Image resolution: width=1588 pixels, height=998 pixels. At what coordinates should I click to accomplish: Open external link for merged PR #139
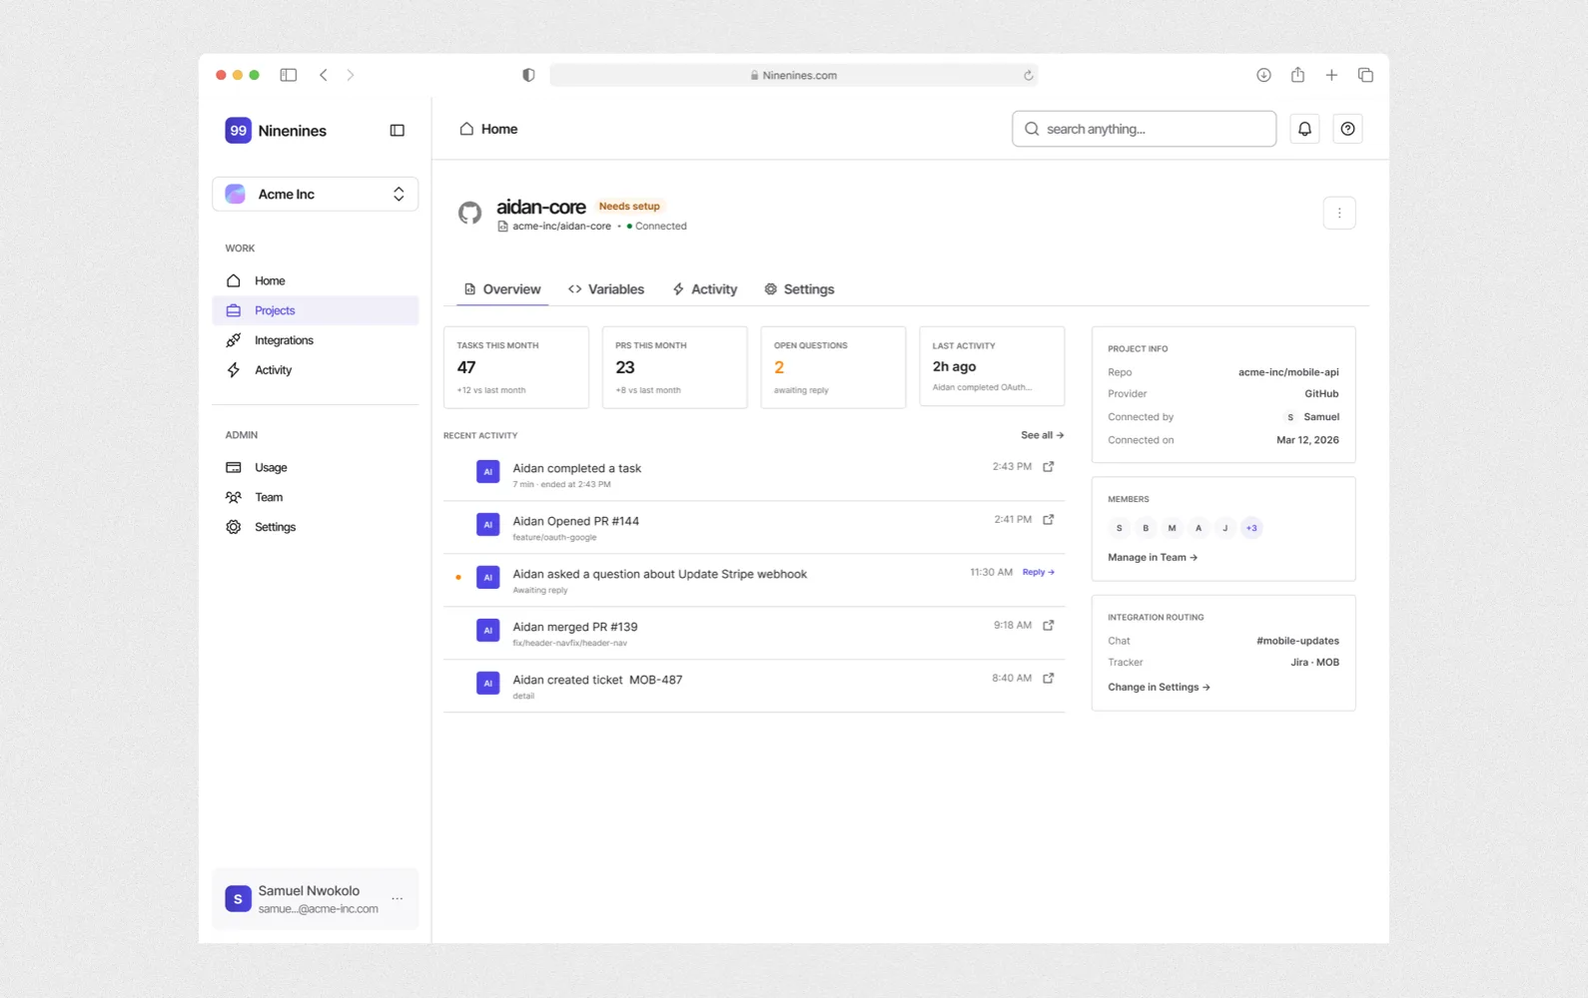click(x=1049, y=625)
